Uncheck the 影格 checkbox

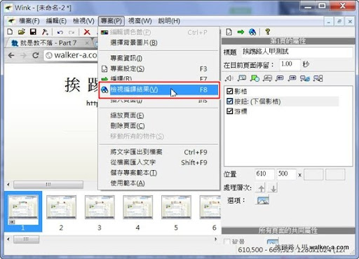tap(230, 91)
